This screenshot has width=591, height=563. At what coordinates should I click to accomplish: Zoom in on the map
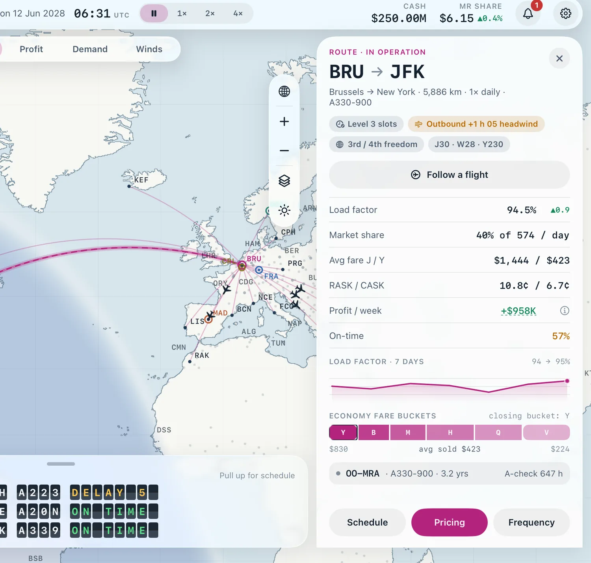coord(284,121)
